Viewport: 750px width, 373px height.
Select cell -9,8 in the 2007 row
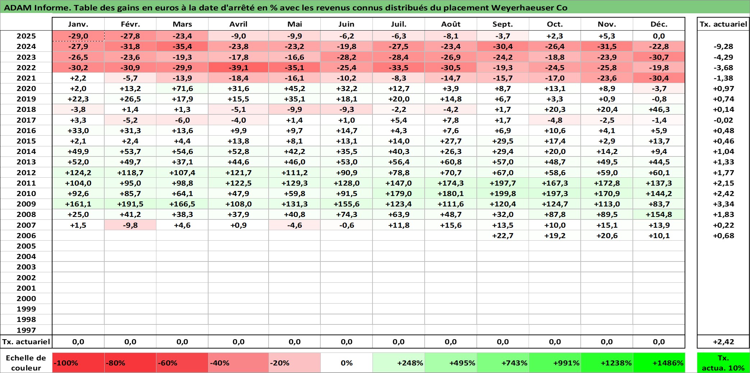point(130,225)
